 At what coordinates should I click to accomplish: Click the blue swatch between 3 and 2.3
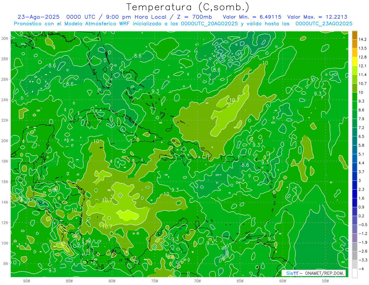pyautogui.click(x=355, y=185)
